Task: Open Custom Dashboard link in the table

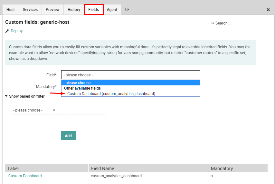Action: click(x=25, y=176)
